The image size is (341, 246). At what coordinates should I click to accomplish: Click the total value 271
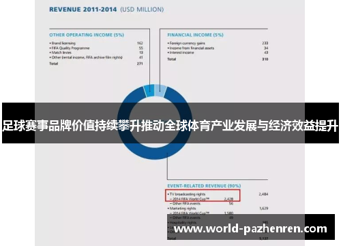pyautogui.click(x=140, y=64)
